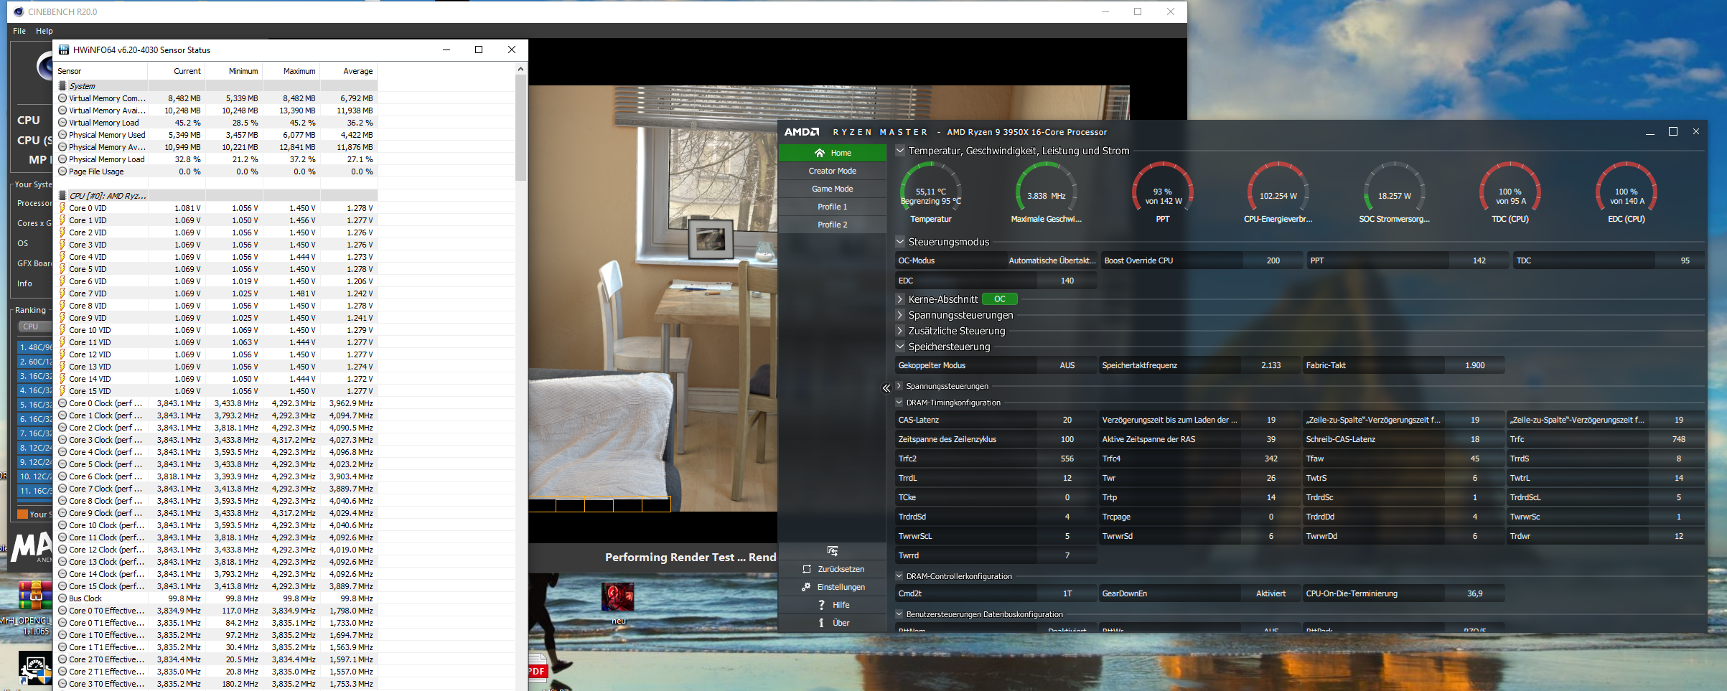Click the Core 0 VID lightning icon

(x=62, y=208)
